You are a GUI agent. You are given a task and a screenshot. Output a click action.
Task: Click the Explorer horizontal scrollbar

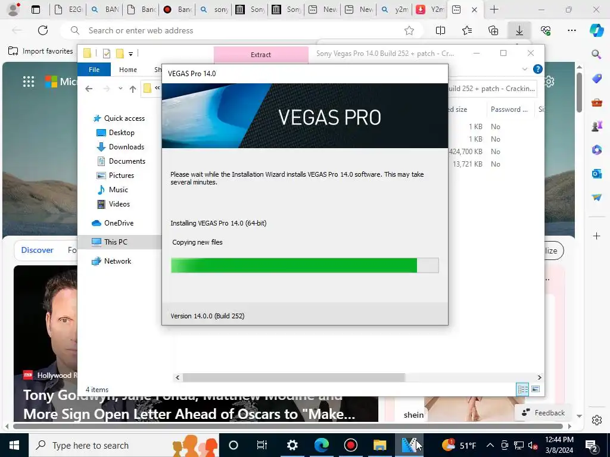(x=294, y=377)
